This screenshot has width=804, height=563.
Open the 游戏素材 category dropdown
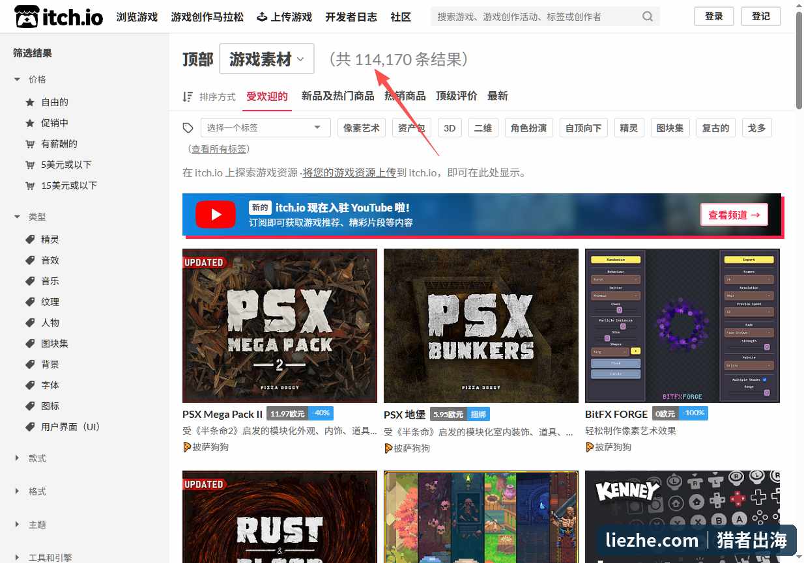[266, 59]
